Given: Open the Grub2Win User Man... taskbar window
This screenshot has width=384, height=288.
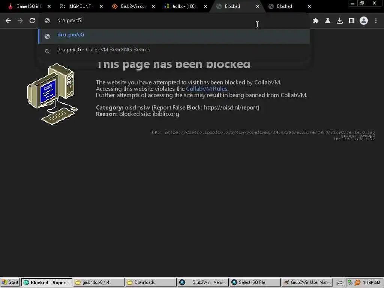Looking at the screenshot, I should tap(307, 282).
